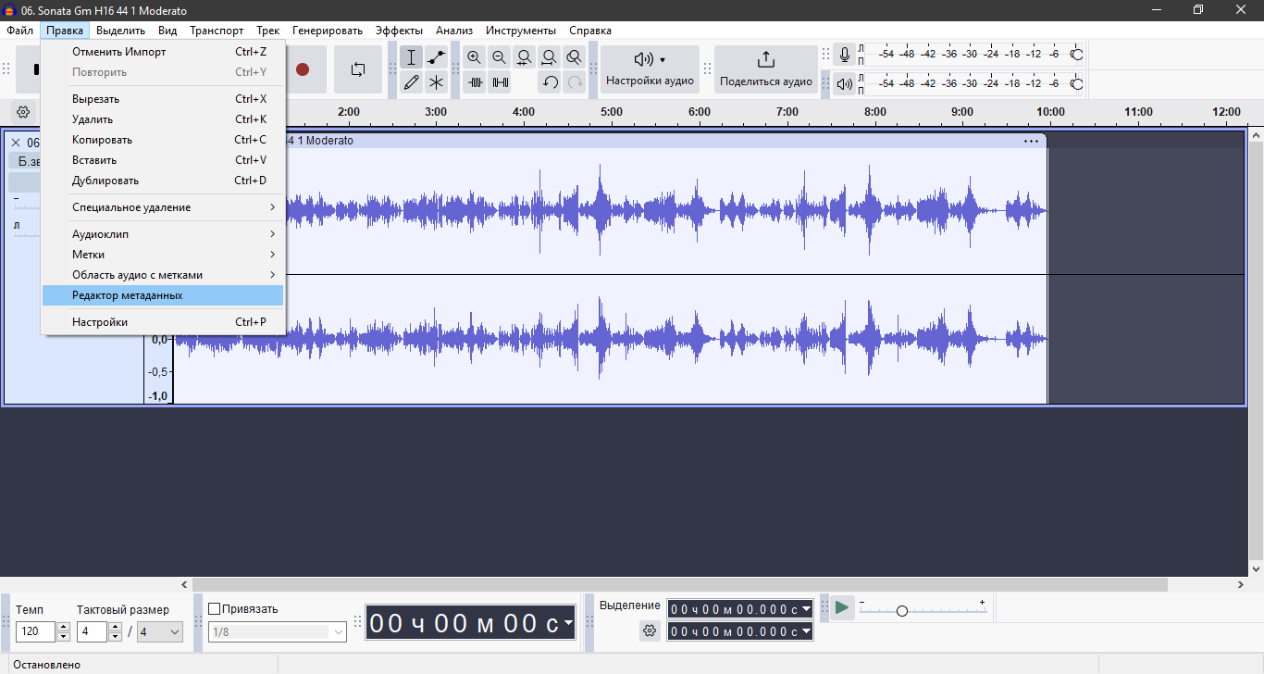Image resolution: width=1264 pixels, height=674 pixels.
Task: Choose Вставить menu entry
Action: (x=163, y=160)
